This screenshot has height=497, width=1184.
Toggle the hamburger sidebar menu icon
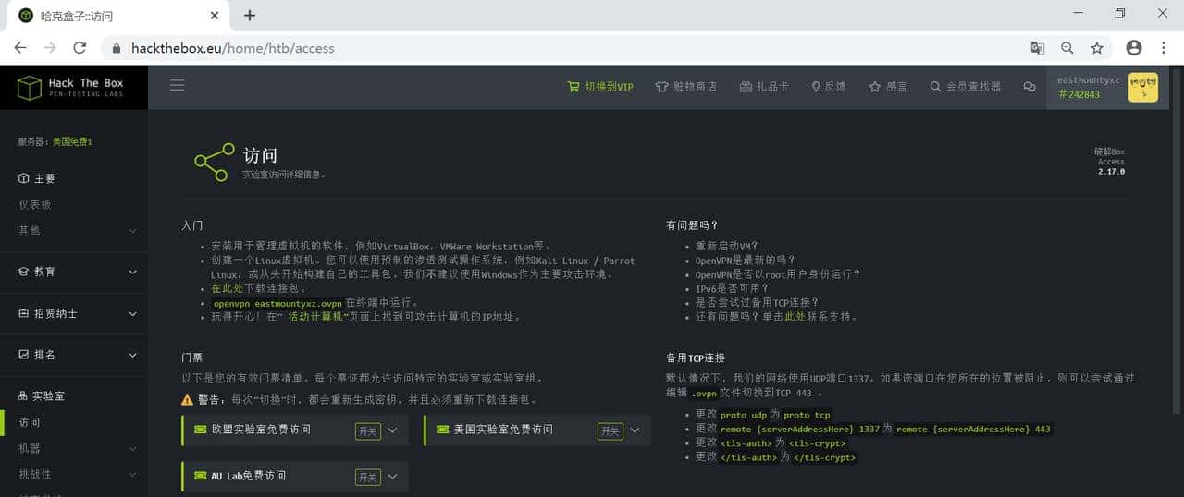pos(177,85)
